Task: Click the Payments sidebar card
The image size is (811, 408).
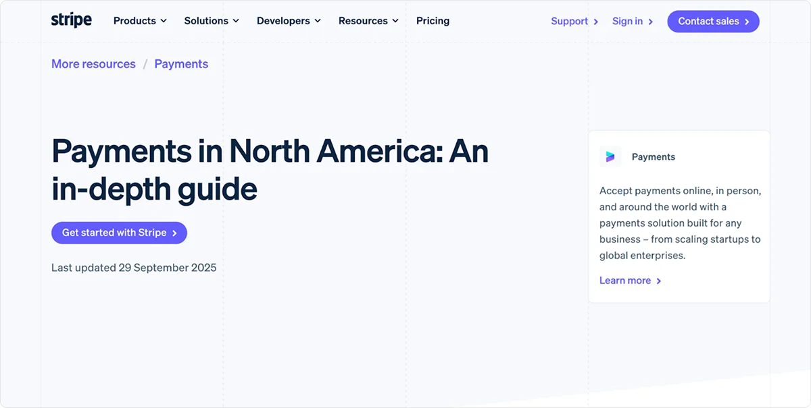Action: pyautogui.click(x=679, y=216)
